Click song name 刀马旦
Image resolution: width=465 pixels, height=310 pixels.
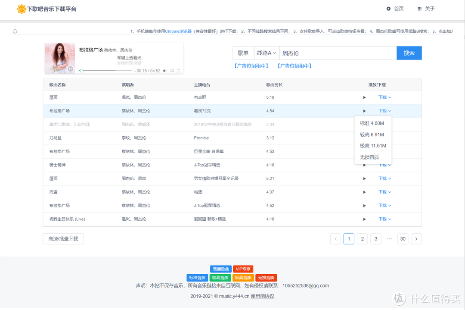[56, 138]
